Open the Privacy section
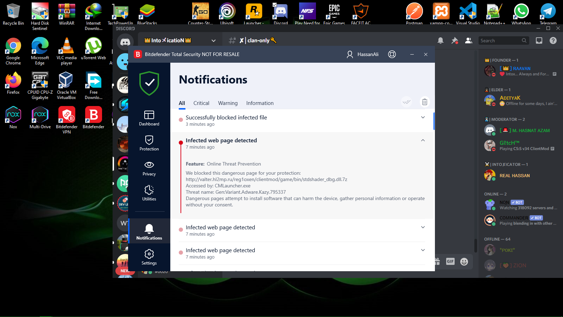The width and height of the screenshot is (563, 317). pos(149,168)
